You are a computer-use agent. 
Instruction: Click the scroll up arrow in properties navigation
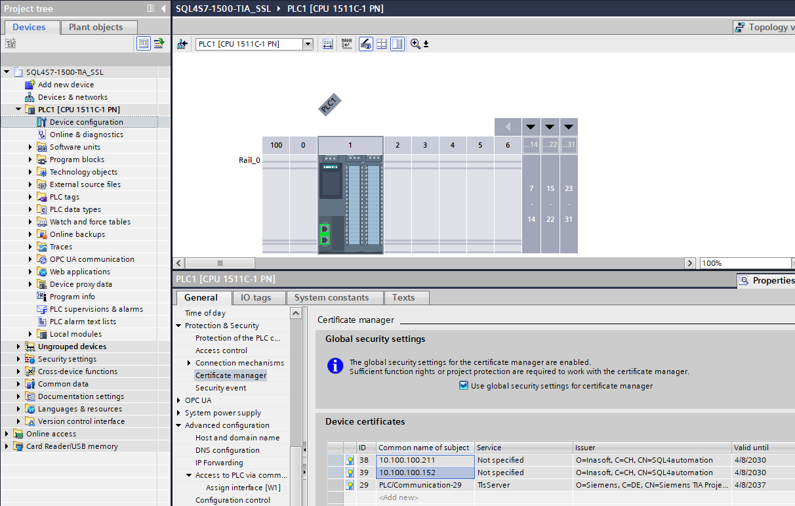pos(296,313)
